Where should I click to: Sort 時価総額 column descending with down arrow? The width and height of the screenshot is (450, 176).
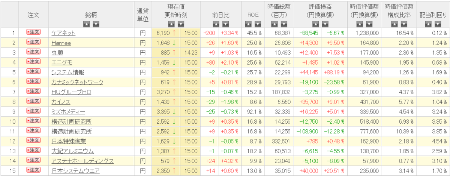coord(284,24)
